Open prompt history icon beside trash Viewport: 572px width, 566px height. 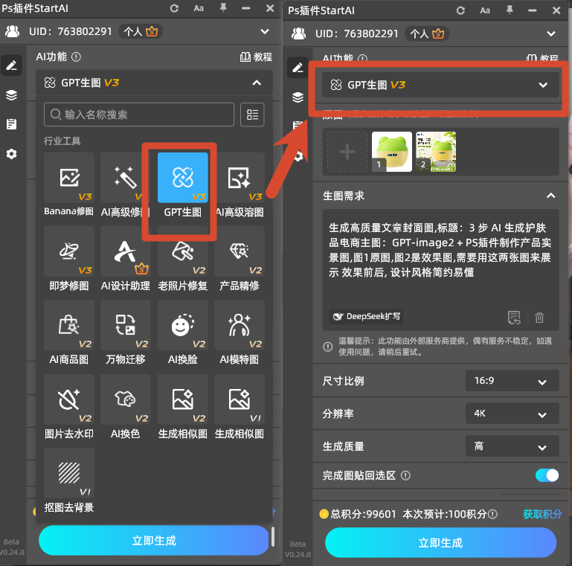(514, 318)
